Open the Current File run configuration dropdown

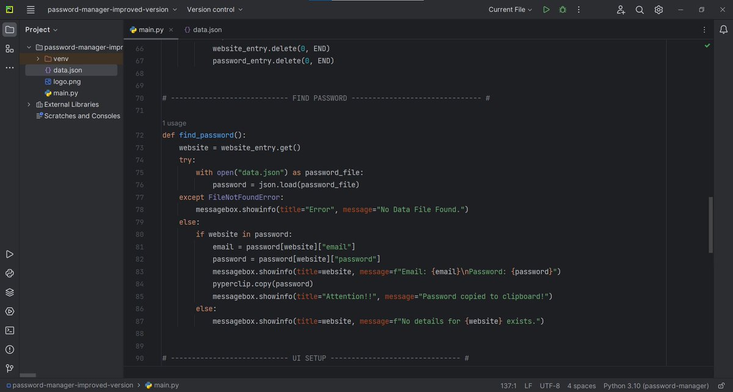pos(510,10)
